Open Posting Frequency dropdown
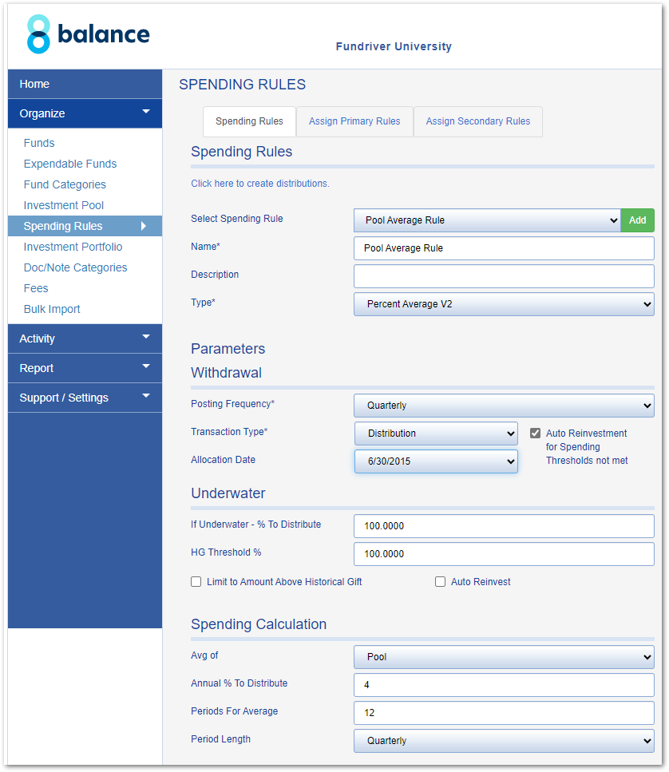This screenshot has height=772, width=669. (x=504, y=406)
